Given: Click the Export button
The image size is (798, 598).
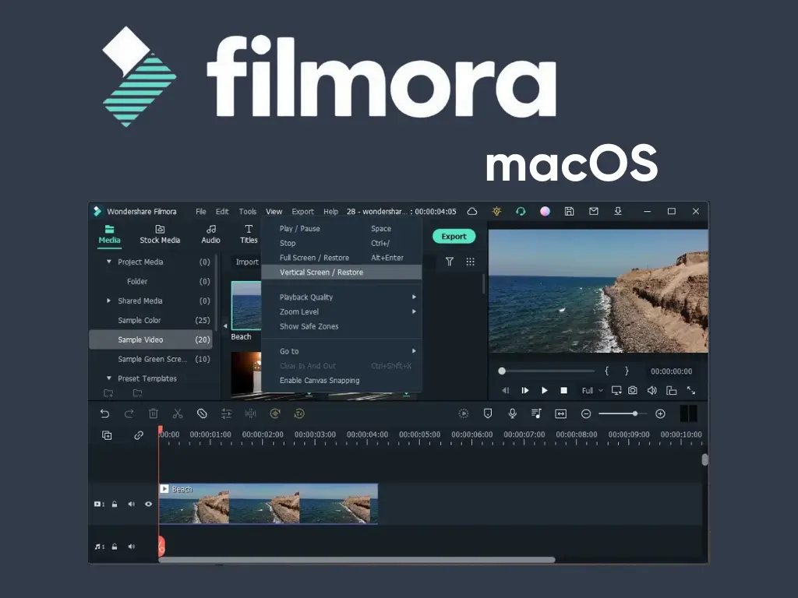Looking at the screenshot, I should click(453, 236).
